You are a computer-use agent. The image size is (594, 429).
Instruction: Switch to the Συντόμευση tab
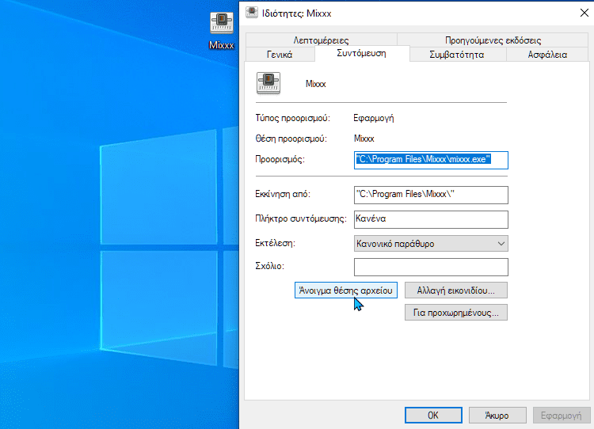click(361, 53)
